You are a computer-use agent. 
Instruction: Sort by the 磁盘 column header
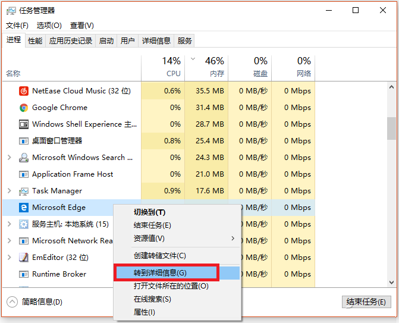(x=250, y=68)
